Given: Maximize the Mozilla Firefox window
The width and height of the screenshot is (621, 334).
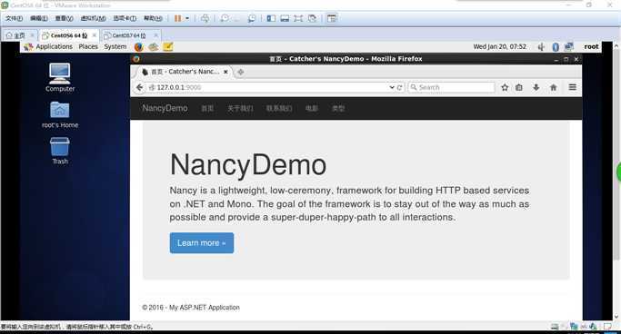Looking at the screenshot, I should click(566, 59).
